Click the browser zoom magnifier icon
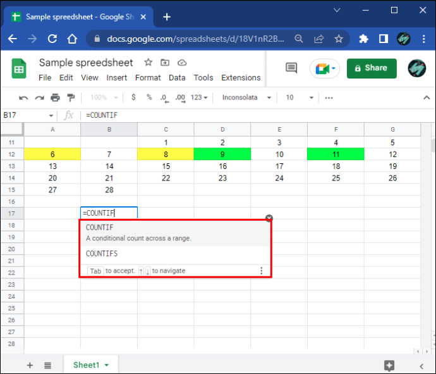The height and width of the screenshot is (374, 436). (299, 39)
